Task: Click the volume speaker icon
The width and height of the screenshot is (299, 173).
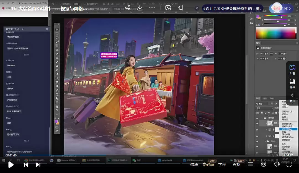Action: [277, 164]
